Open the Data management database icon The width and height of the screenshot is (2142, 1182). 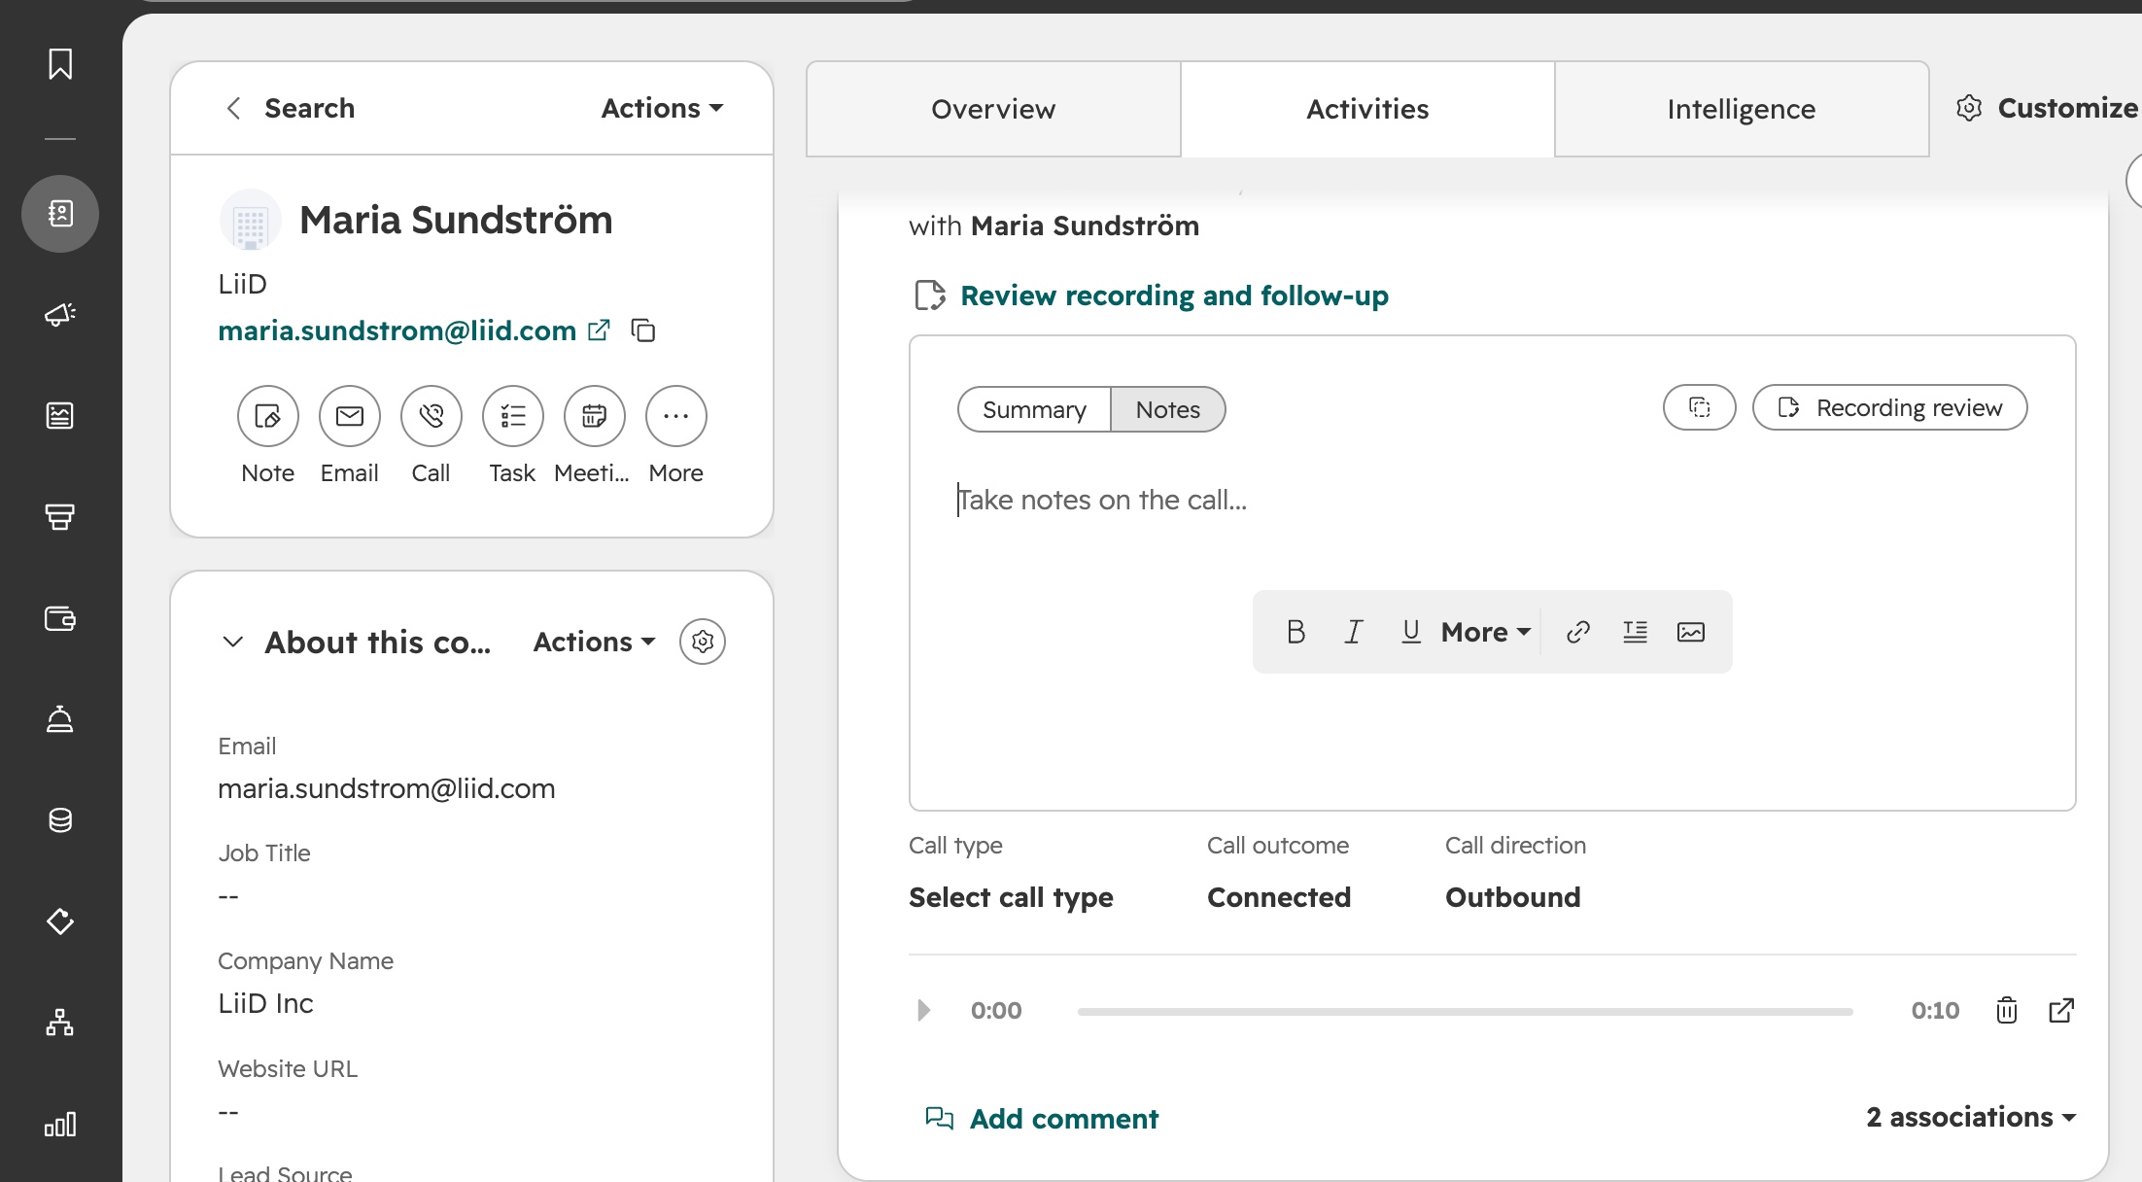pyautogui.click(x=60, y=820)
